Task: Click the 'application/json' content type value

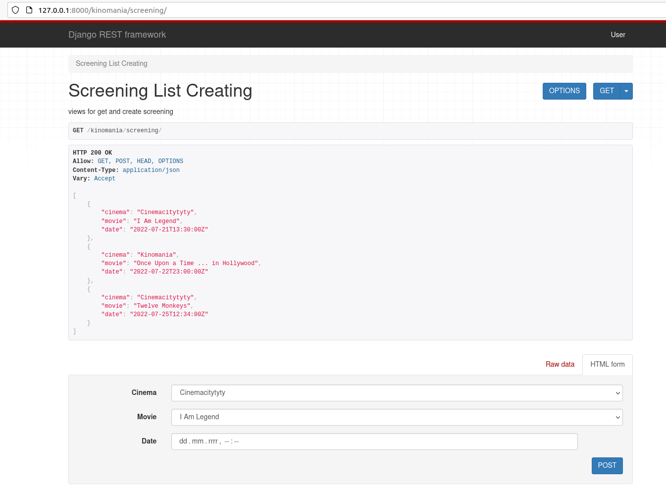Action: coord(151,170)
